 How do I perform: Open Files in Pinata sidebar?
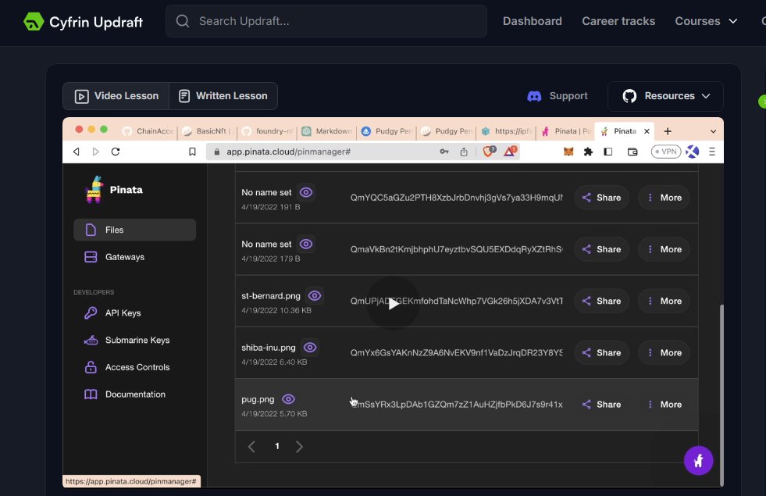(134, 230)
